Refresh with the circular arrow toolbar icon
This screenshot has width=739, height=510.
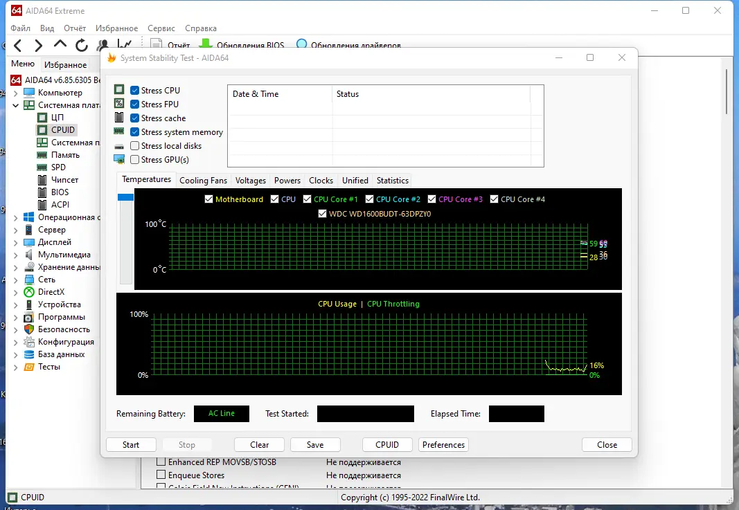tap(82, 45)
